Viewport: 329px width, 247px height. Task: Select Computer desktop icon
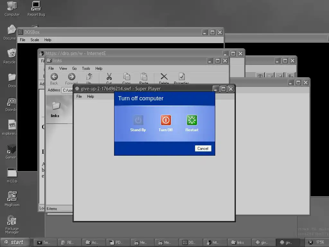click(12, 8)
